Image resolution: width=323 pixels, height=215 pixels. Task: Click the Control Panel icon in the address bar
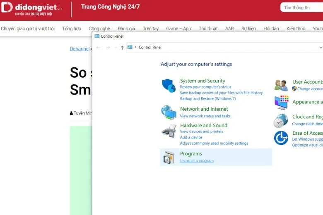130,47
